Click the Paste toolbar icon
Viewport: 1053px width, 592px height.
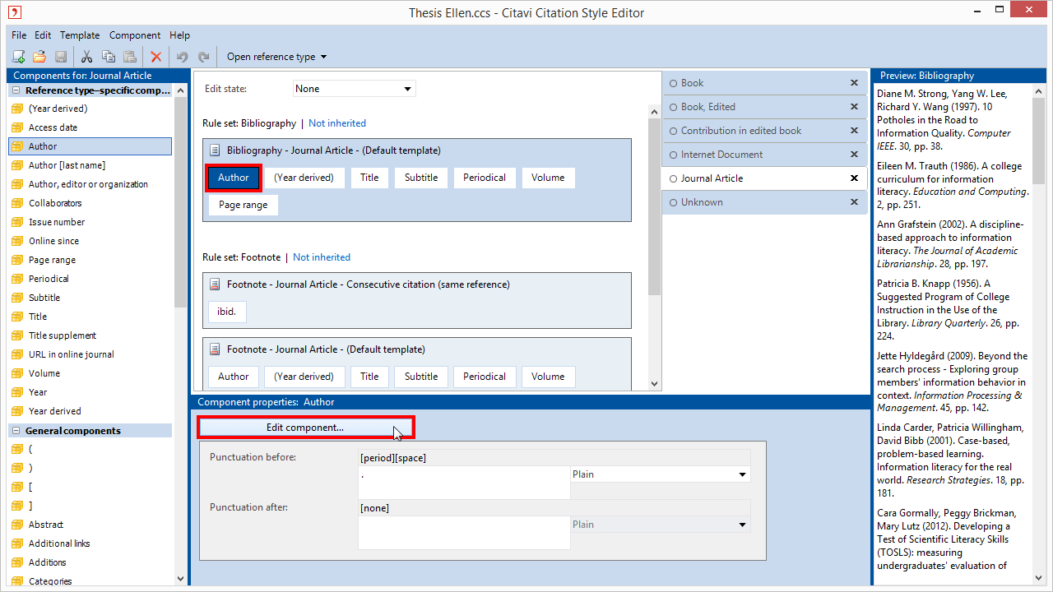tap(129, 57)
